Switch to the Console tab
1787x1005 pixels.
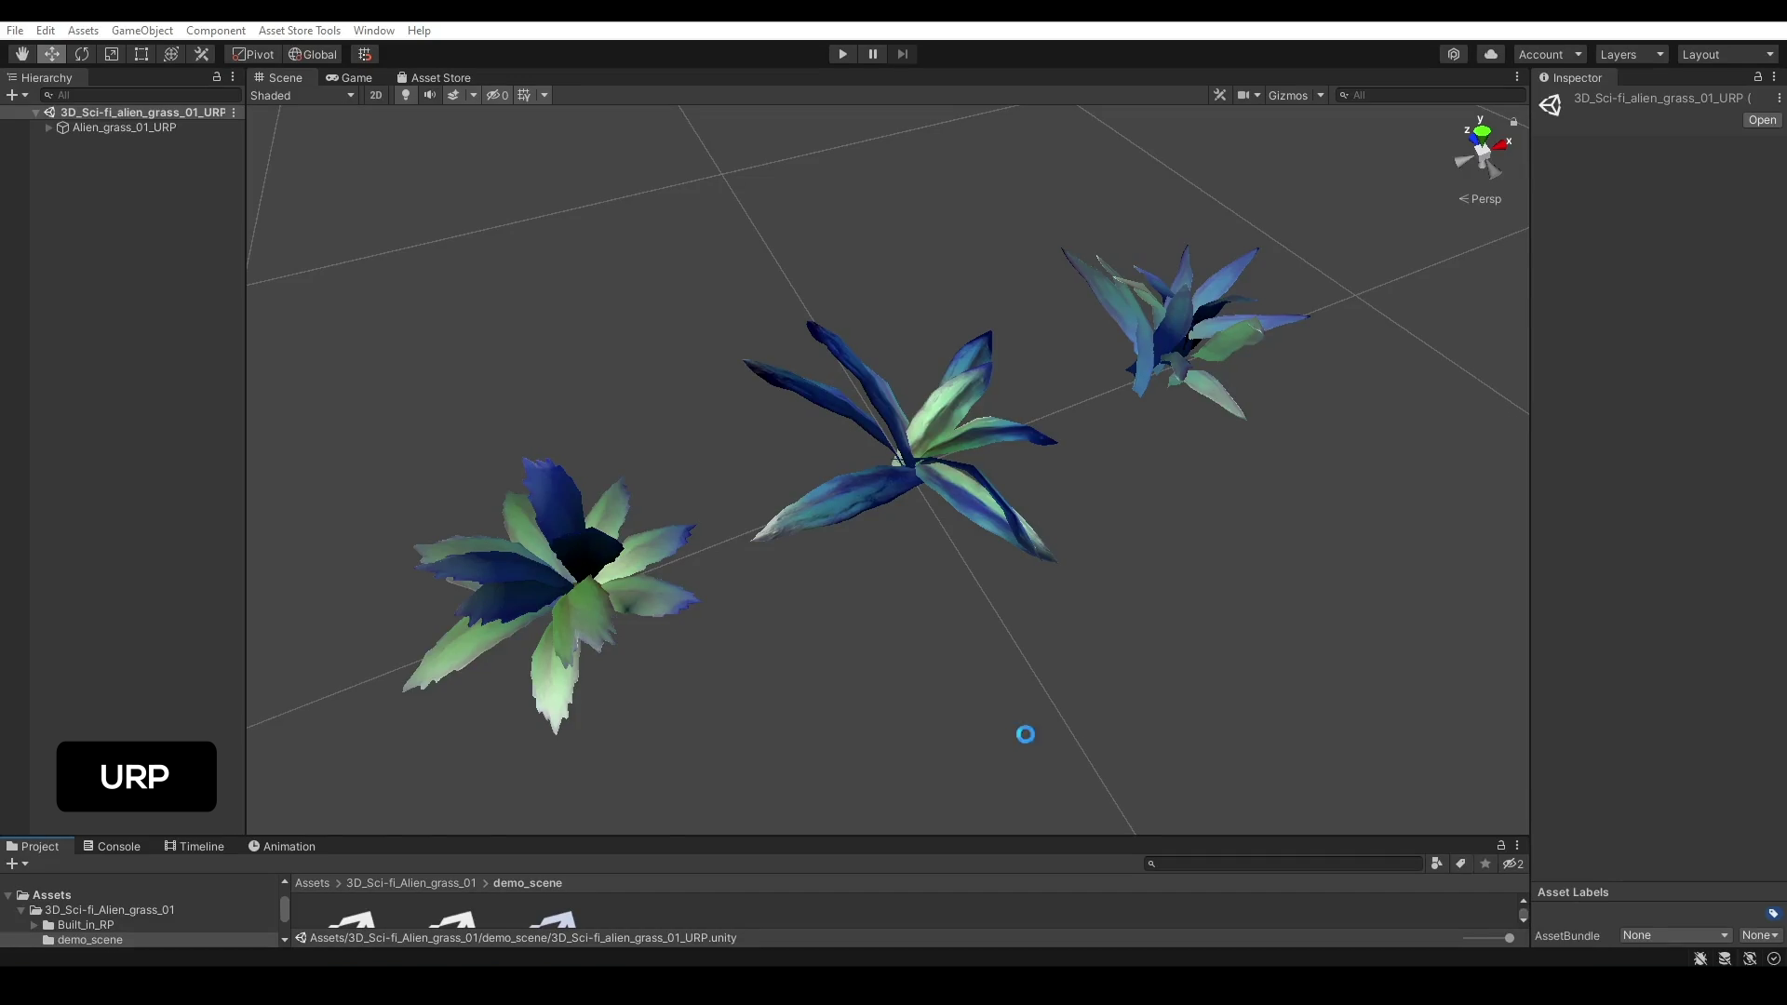point(112,846)
